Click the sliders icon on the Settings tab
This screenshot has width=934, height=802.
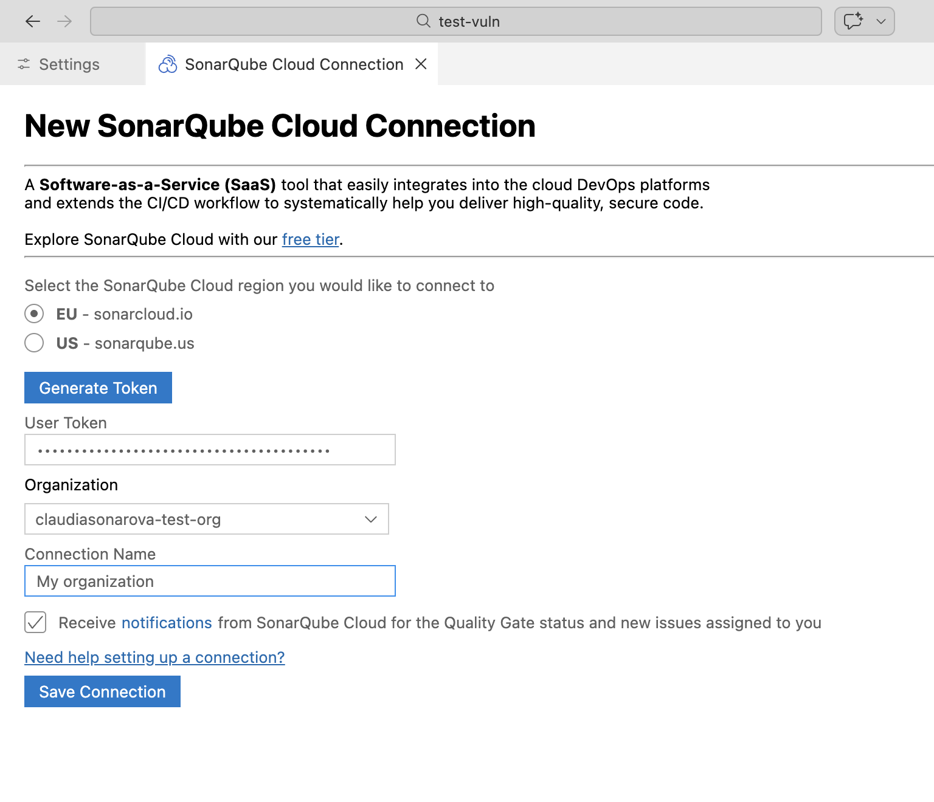pyautogui.click(x=24, y=64)
